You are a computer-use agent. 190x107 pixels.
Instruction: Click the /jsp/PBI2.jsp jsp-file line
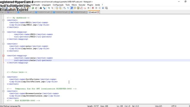[x=29, y=25]
